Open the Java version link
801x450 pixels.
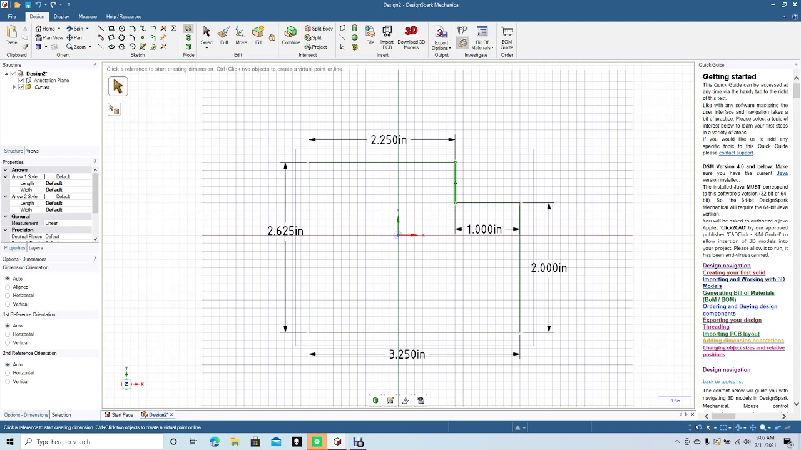tap(782, 173)
